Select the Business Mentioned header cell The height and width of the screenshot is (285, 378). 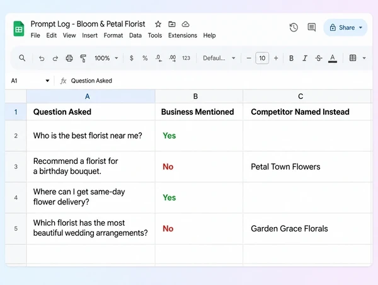coord(199,112)
